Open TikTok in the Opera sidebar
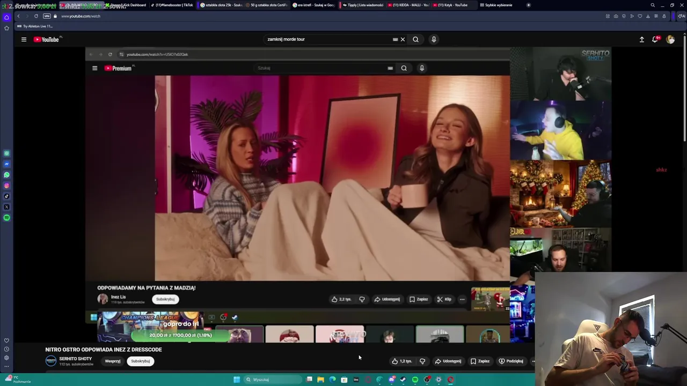The width and height of the screenshot is (687, 386). tap(6, 196)
